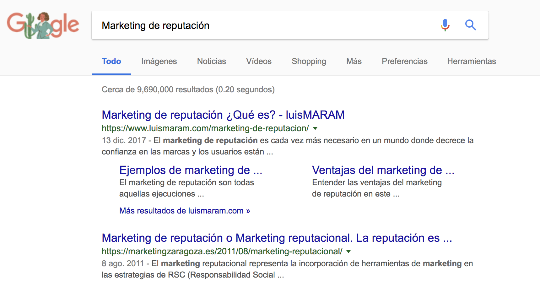Click the Google doodle logo
Screen dimensions: 540x292
pyautogui.click(x=43, y=25)
